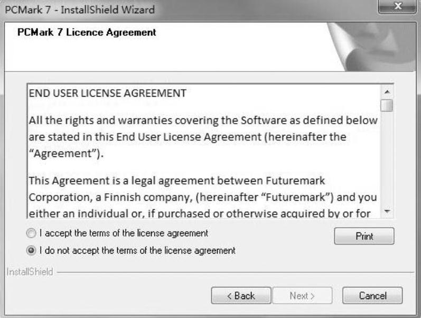
Task: Cancel the PCMark 7 installation
Action: coord(372,295)
